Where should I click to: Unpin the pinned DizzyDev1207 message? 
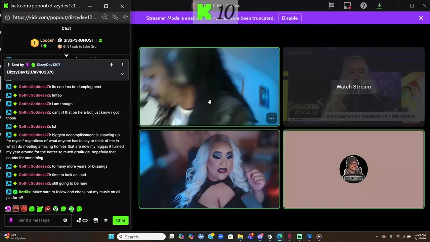(x=112, y=65)
